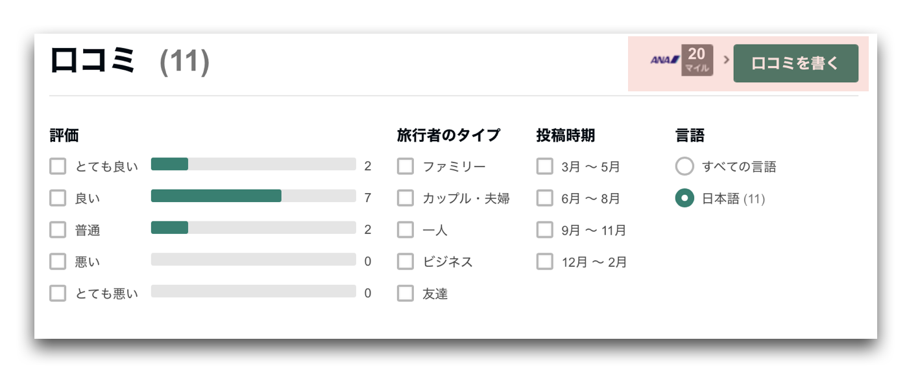920x377 pixels.
Task: Check the ビジネス checkbox
Action: click(x=406, y=262)
